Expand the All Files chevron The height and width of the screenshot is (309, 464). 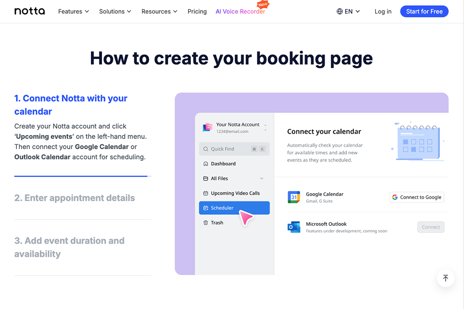pyautogui.click(x=261, y=179)
